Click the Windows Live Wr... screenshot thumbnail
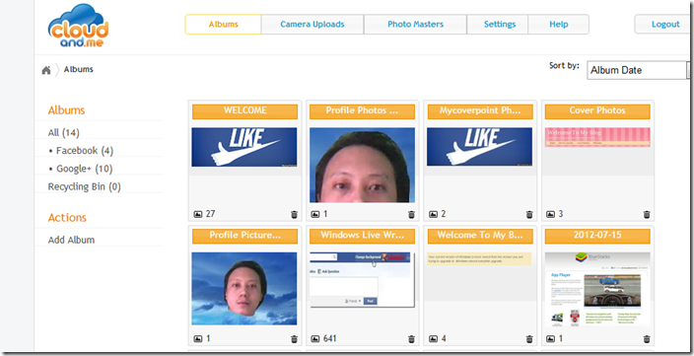The image size is (694, 356). pyautogui.click(x=362, y=280)
